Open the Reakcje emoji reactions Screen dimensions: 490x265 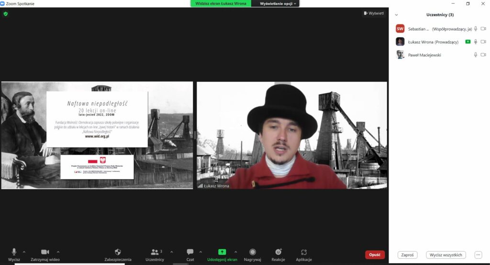[x=278, y=252]
